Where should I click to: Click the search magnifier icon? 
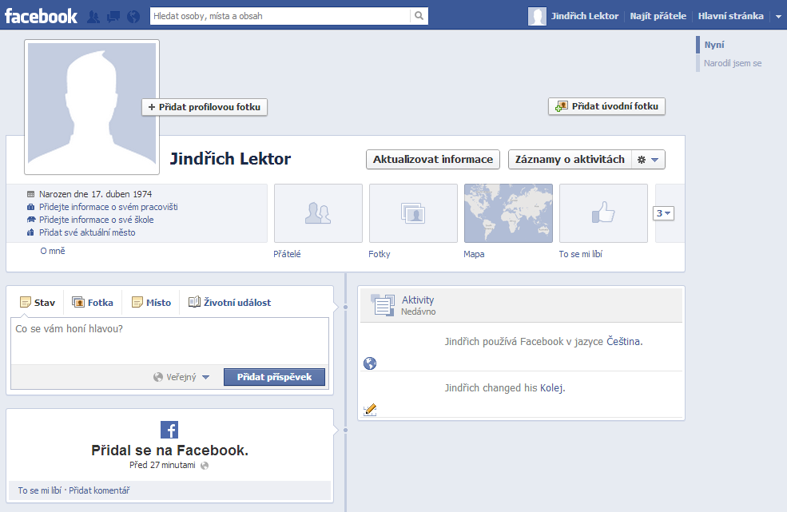coord(419,16)
